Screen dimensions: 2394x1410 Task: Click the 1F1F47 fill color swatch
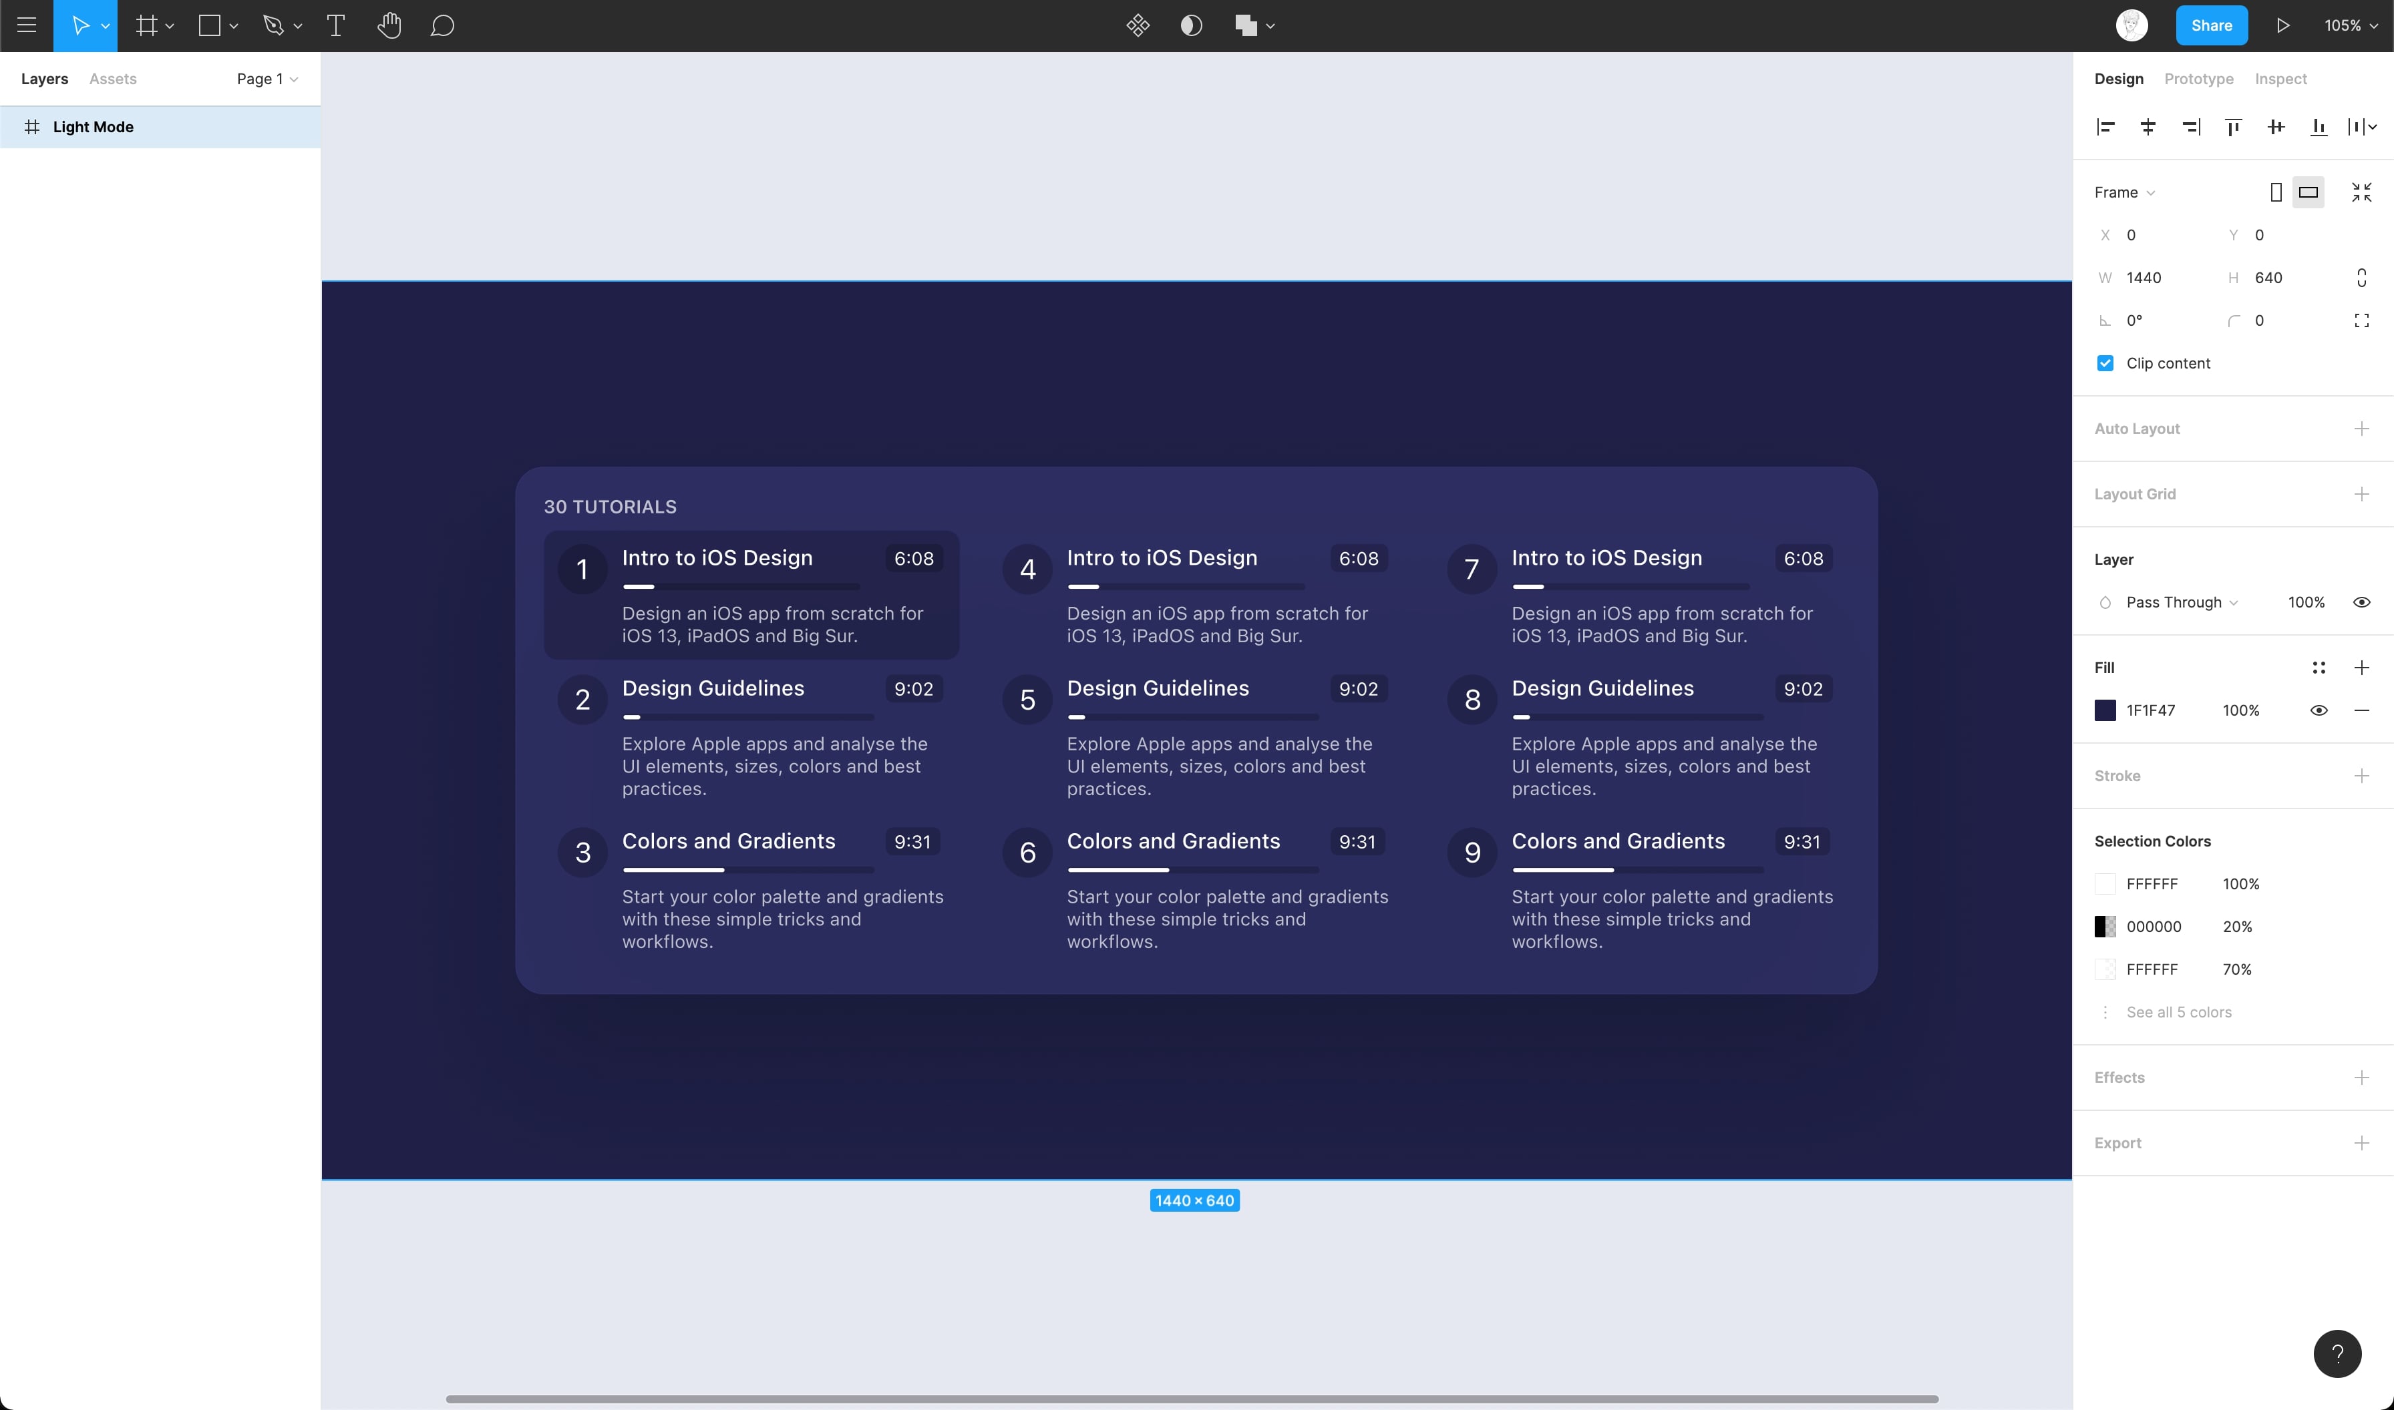[2105, 711]
